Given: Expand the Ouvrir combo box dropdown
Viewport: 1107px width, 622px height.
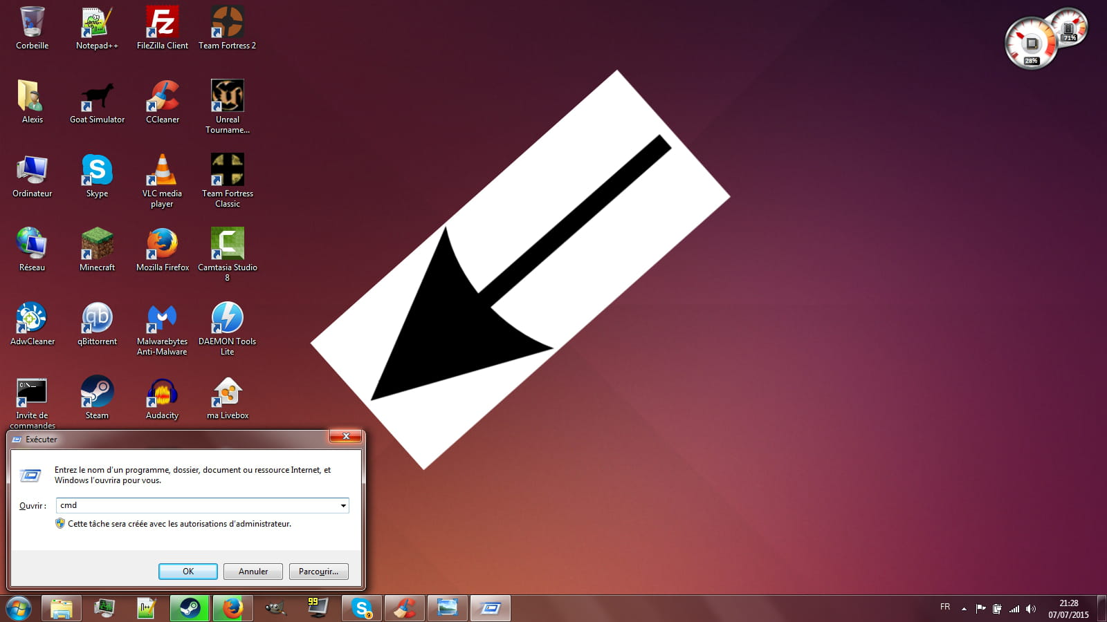Looking at the screenshot, I should 342,506.
